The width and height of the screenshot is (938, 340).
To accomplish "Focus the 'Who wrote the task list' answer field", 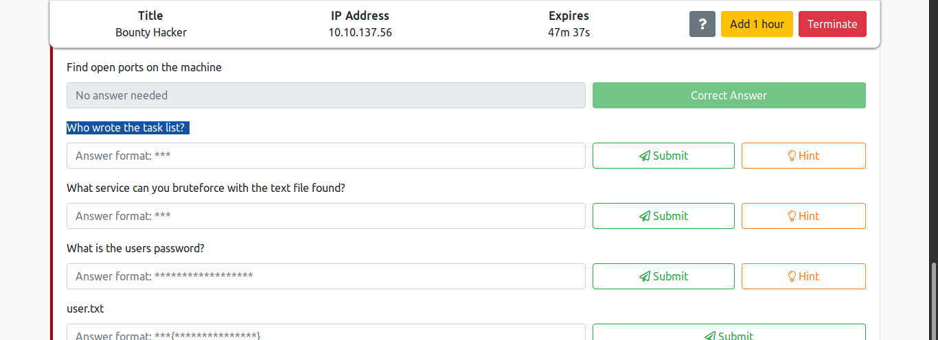I will (325, 156).
